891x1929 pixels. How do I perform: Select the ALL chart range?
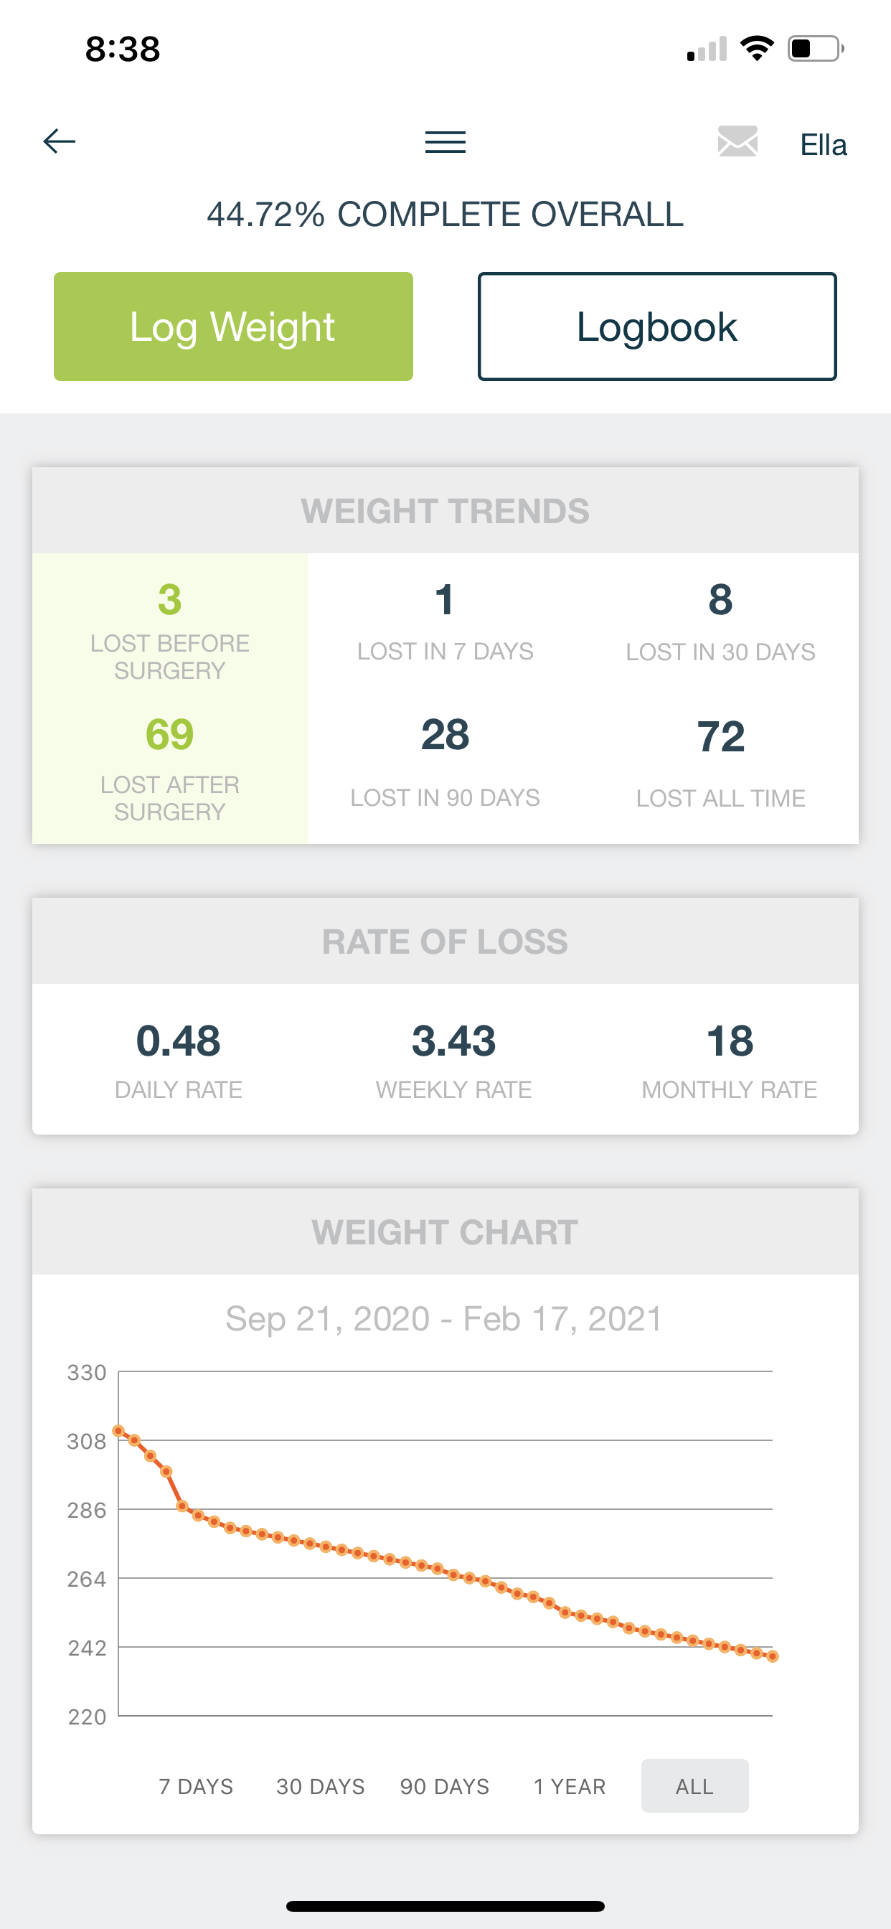tap(695, 1786)
